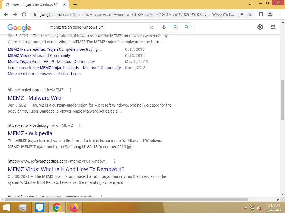285x213 pixels.
Task: Open the Chrome profile avatar
Action: 270,14
